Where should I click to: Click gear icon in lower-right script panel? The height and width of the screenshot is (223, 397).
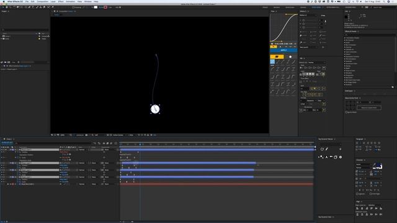341,157
